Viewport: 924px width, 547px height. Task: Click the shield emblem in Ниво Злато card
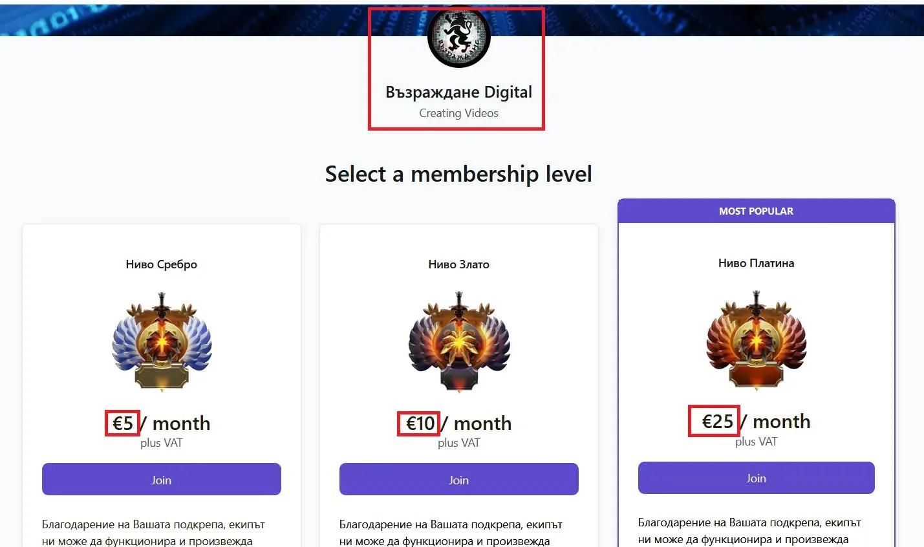click(x=458, y=343)
